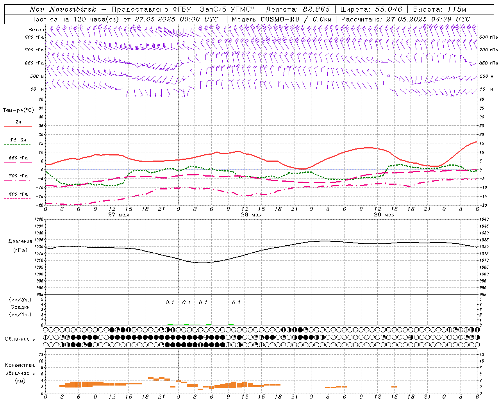Select the Высота: 118м header text

coord(439,9)
